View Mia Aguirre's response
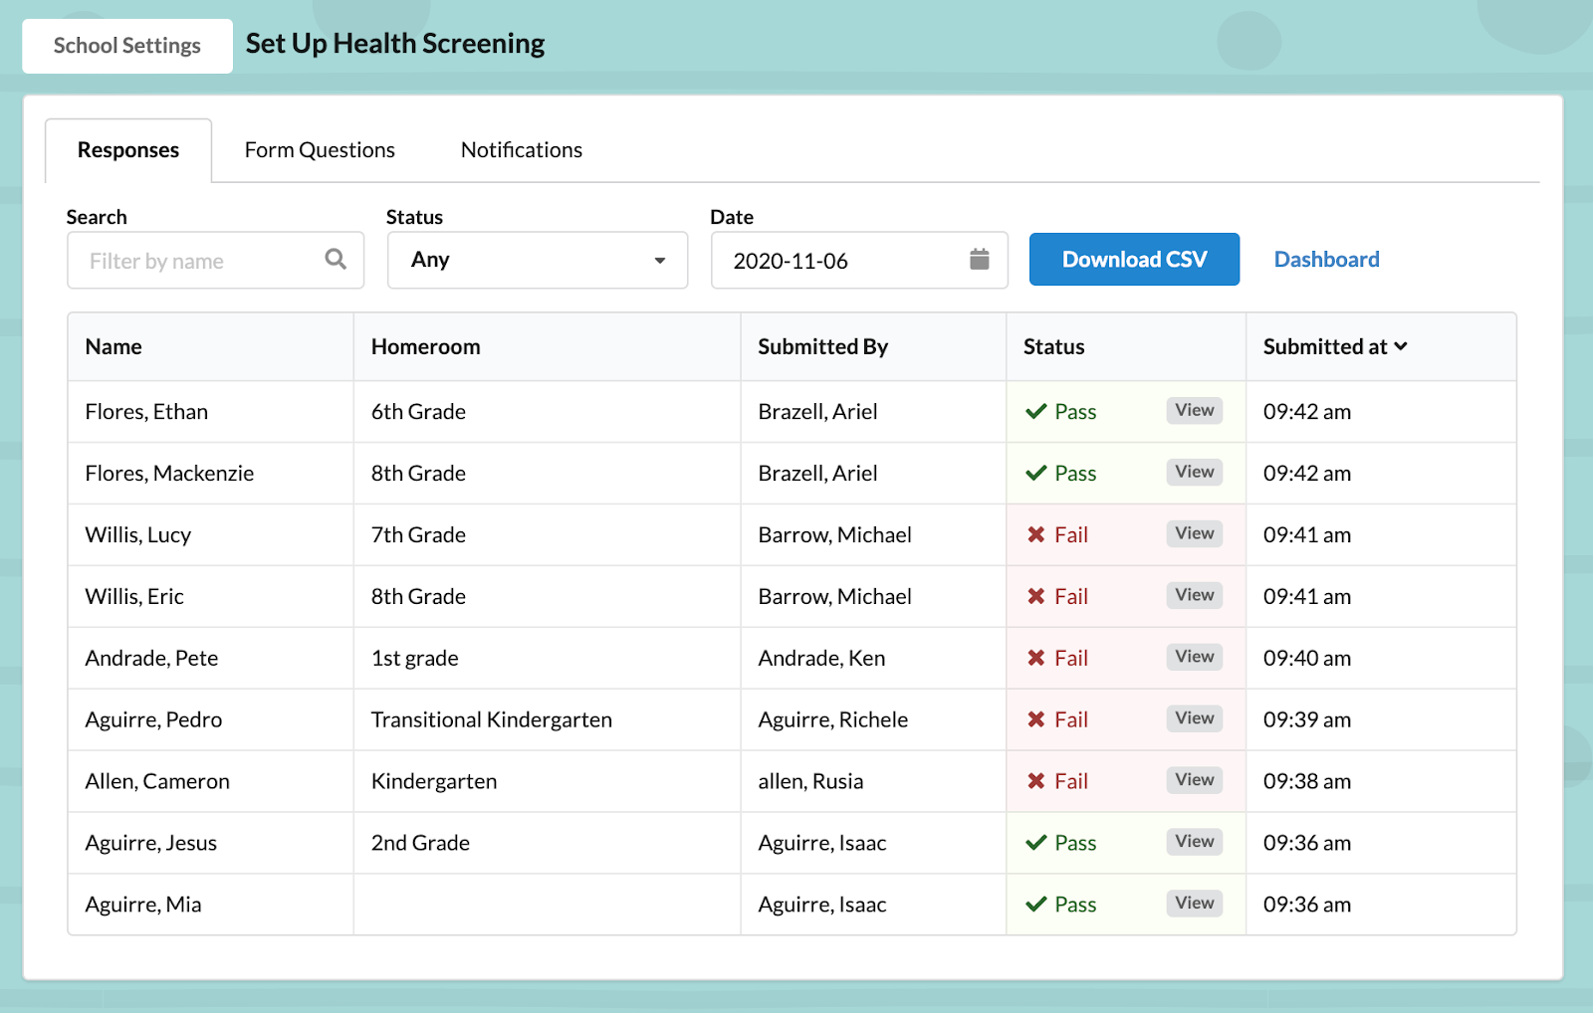 (1195, 904)
